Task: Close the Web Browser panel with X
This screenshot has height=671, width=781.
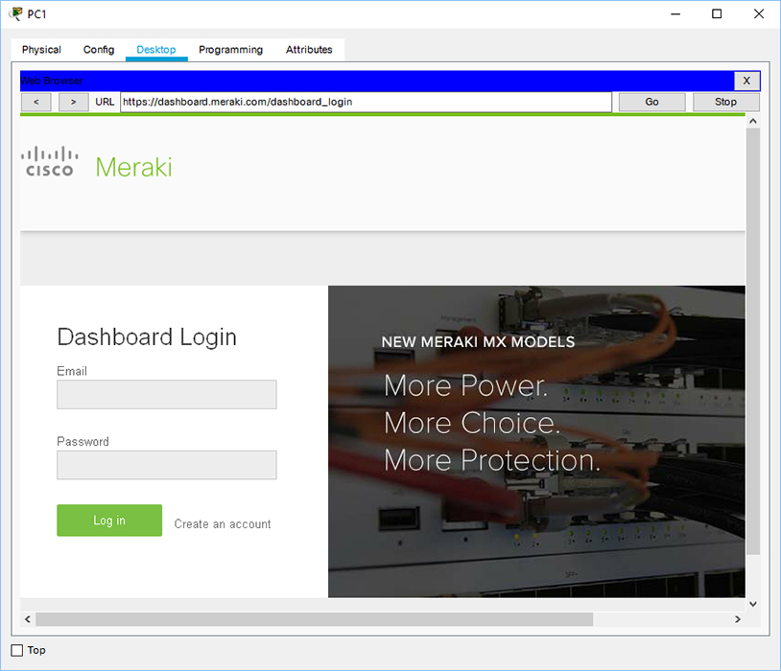Action: 746,81
